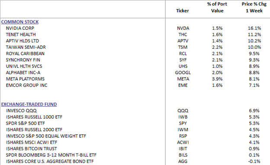Screen dimensions: 270x165
Task: Click the META PLATFORMS row name
Action: pyautogui.click(x=25, y=79)
